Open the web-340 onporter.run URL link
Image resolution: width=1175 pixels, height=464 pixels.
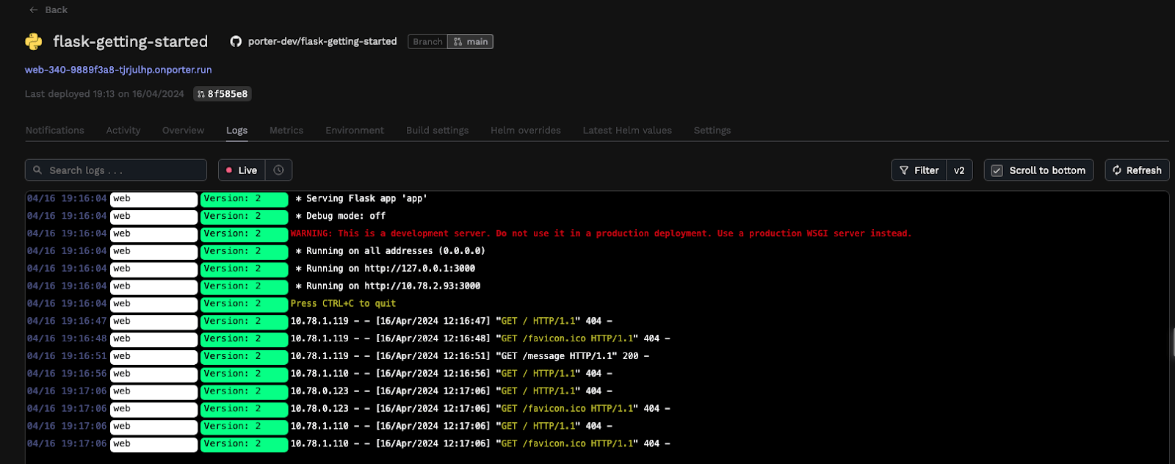tap(118, 70)
